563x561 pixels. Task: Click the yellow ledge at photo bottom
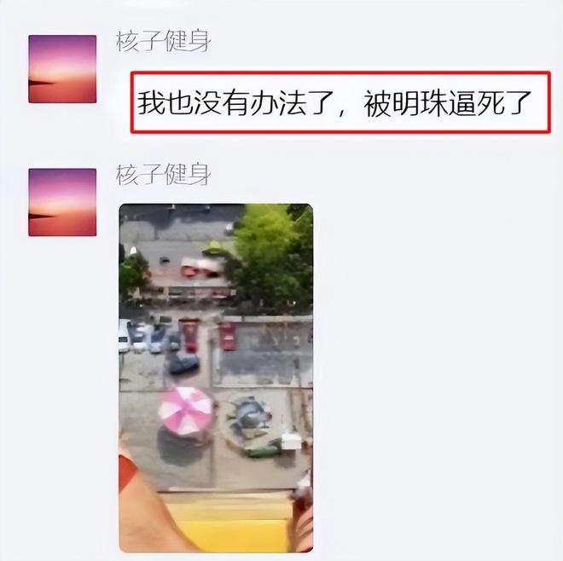(x=229, y=524)
